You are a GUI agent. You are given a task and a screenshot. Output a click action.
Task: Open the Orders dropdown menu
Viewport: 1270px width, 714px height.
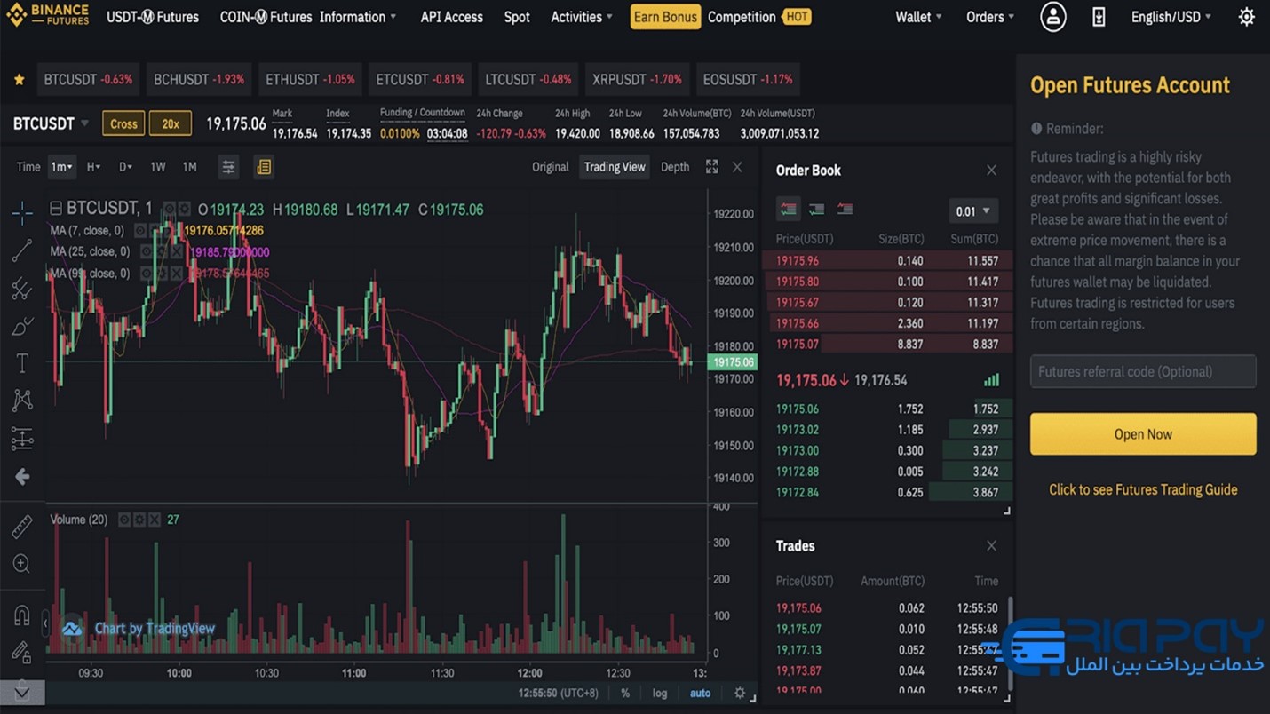(x=990, y=17)
